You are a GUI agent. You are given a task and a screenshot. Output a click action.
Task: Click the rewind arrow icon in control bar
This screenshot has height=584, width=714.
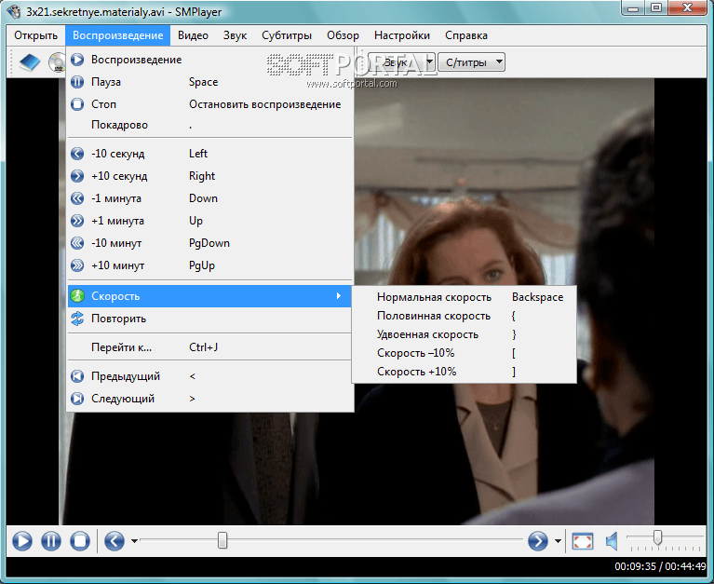point(115,541)
